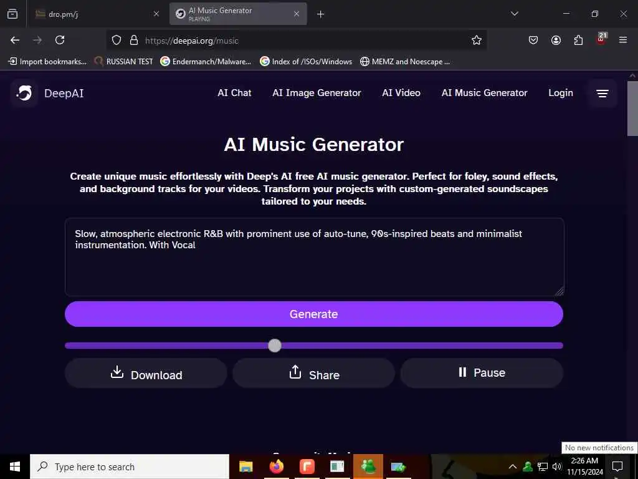Open the Windows Start menu
The width and height of the screenshot is (638, 479).
[x=15, y=467]
